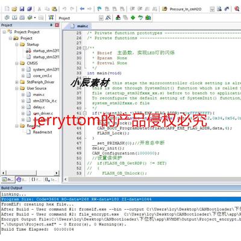Screen dimensions: 241x241
Task: Collapse the Project: Project root node
Action: 4,32
